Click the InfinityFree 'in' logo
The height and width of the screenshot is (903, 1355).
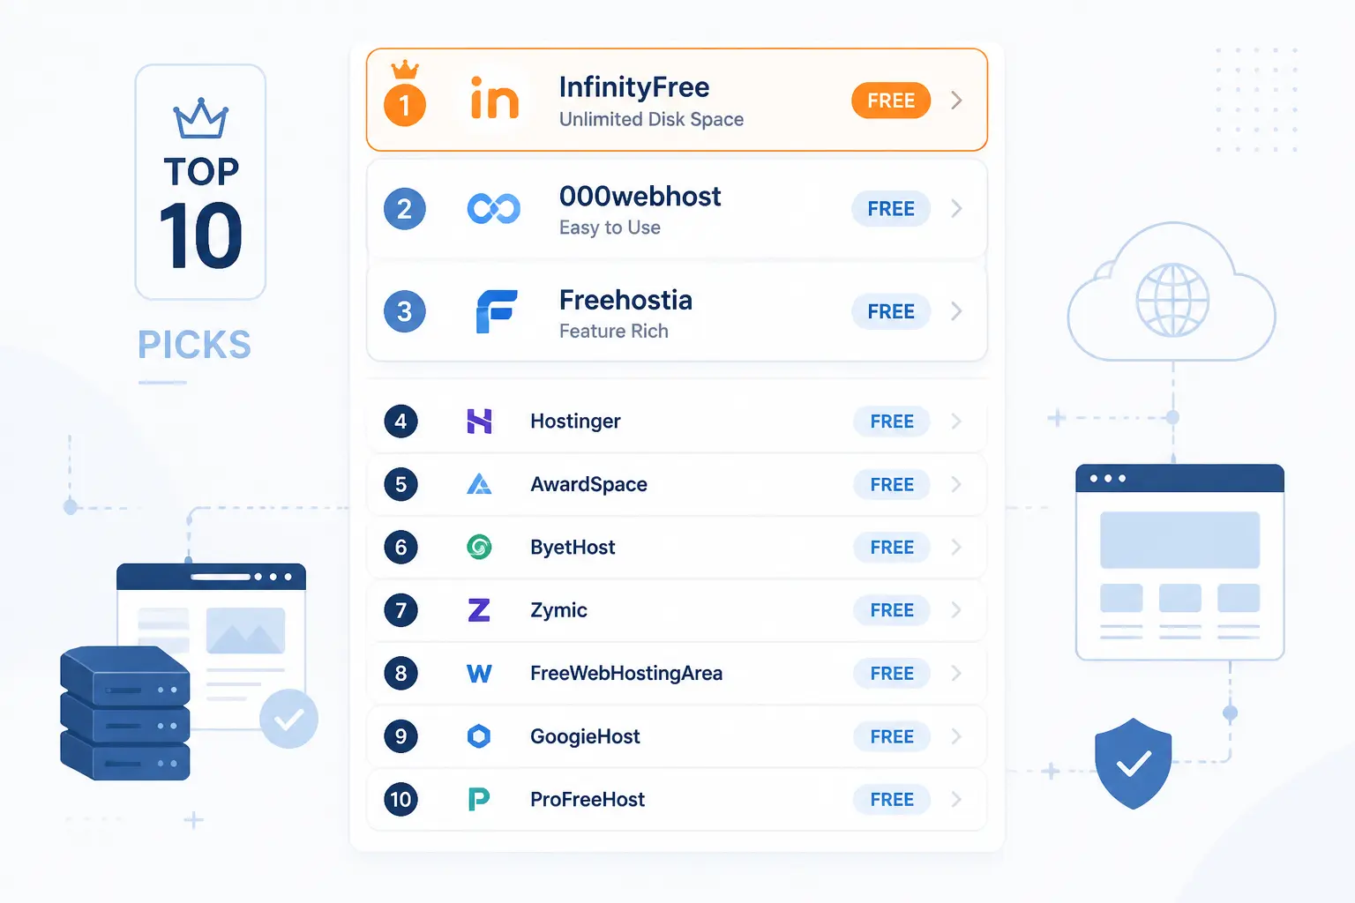[494, 98]
